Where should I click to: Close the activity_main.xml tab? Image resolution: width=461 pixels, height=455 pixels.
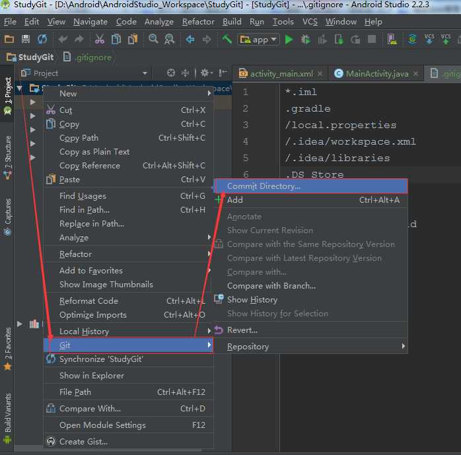(320, 74)
